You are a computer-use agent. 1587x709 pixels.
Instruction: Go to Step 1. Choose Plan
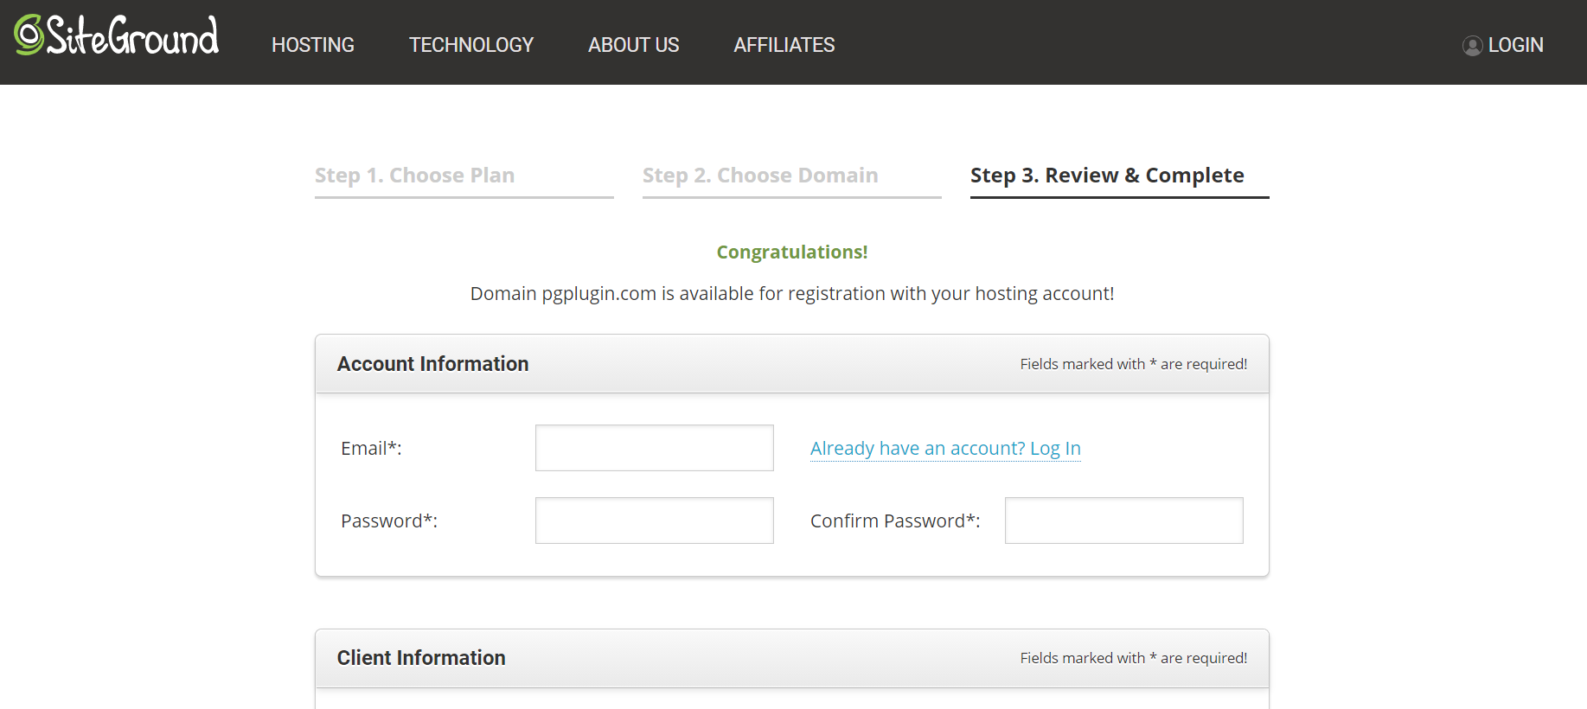[x=414, y=176]
